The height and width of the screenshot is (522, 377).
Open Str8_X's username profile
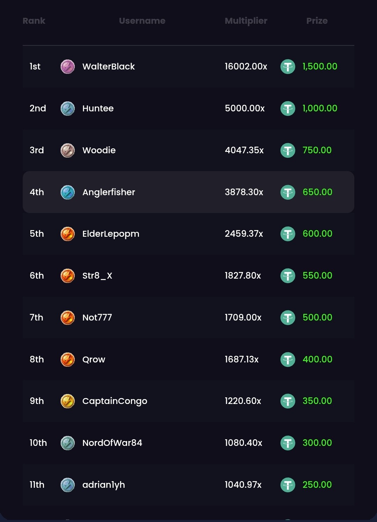(x=97, y=276)
